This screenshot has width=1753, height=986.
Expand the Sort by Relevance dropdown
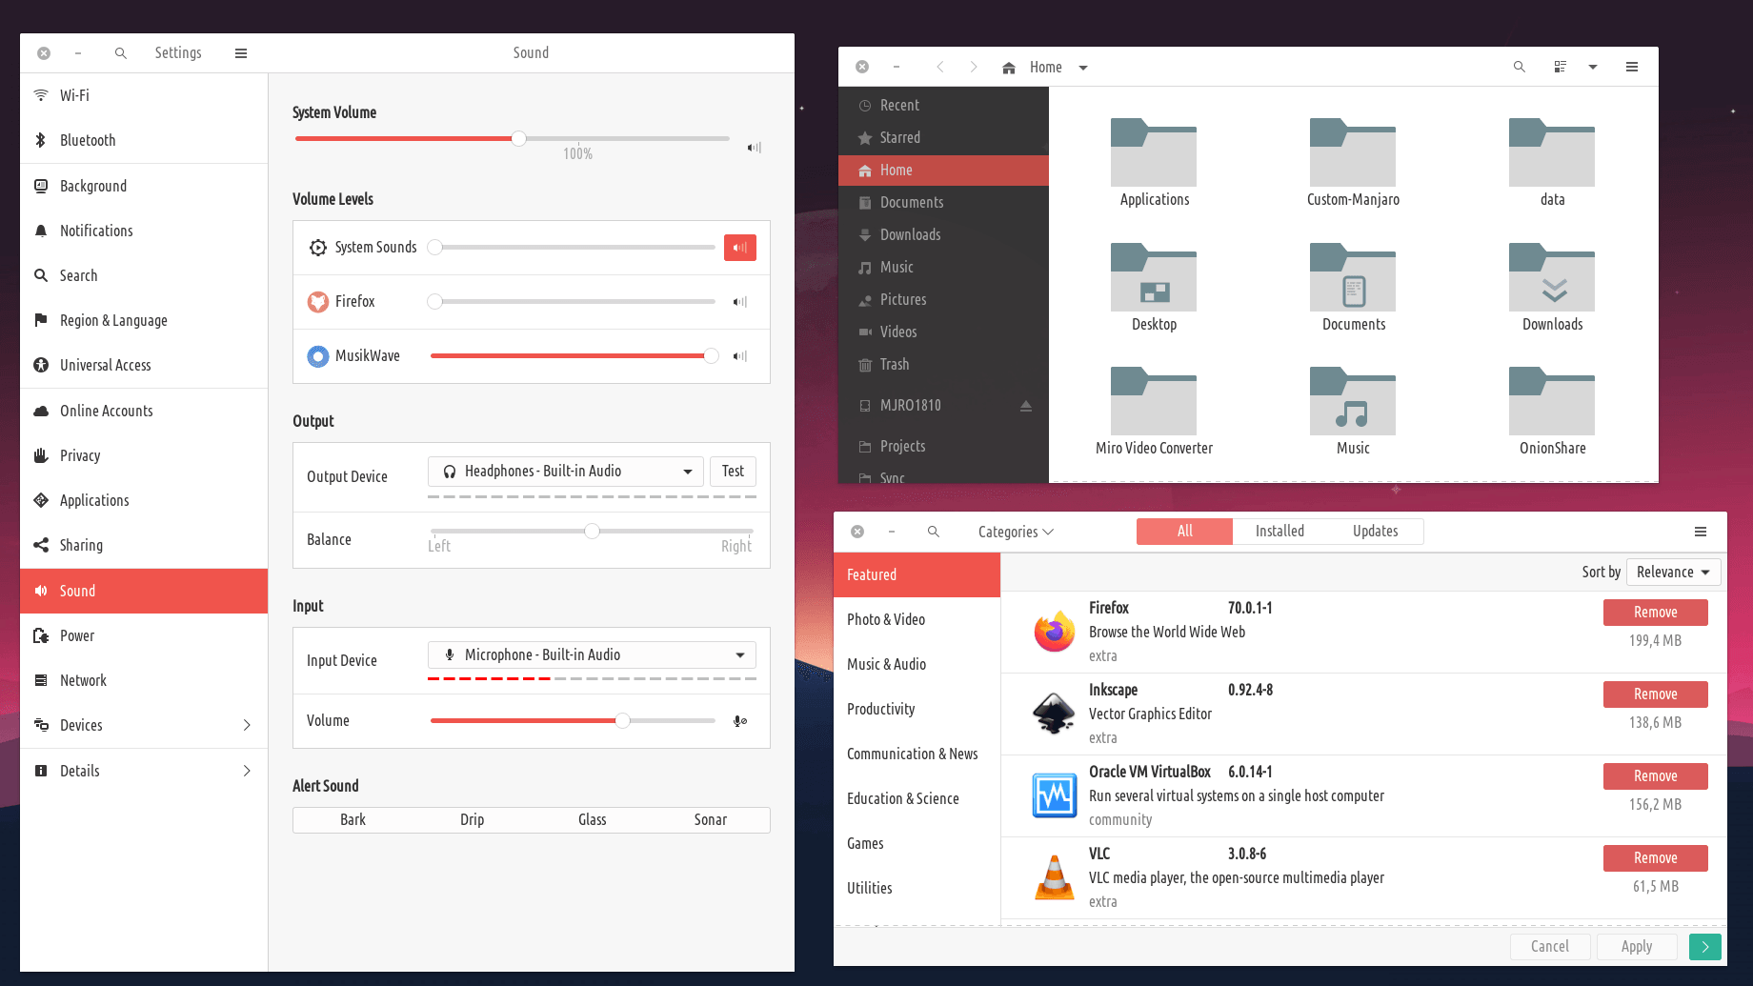tap(1673, 573)
